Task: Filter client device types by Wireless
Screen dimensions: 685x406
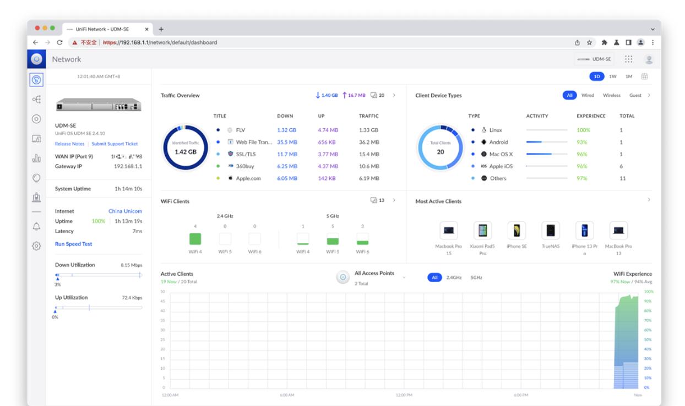Action: pyautogui.click(x=611, y=95)
